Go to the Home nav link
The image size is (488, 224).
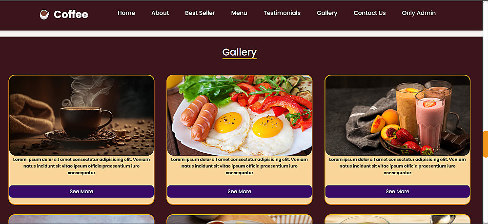pyautogui.click(x=126, y=13)
